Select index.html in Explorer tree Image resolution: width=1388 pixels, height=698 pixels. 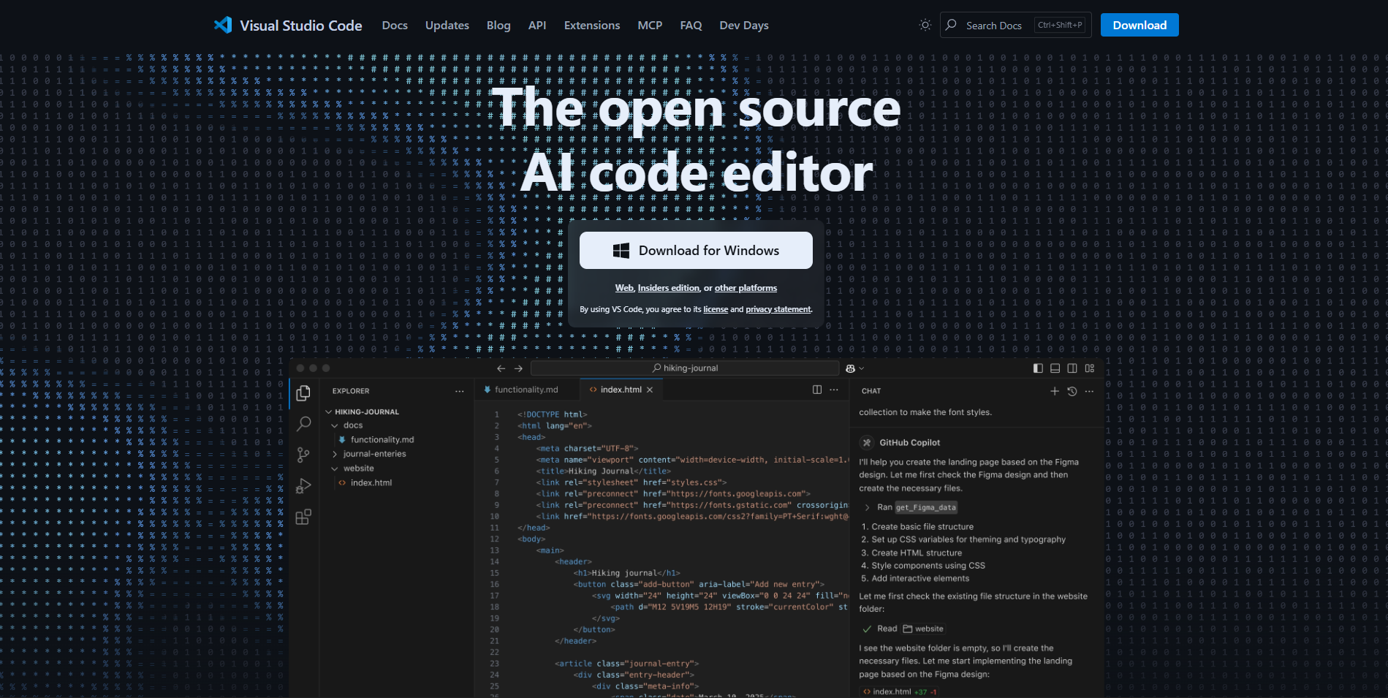pyautogui.click(x=371, y=482)
